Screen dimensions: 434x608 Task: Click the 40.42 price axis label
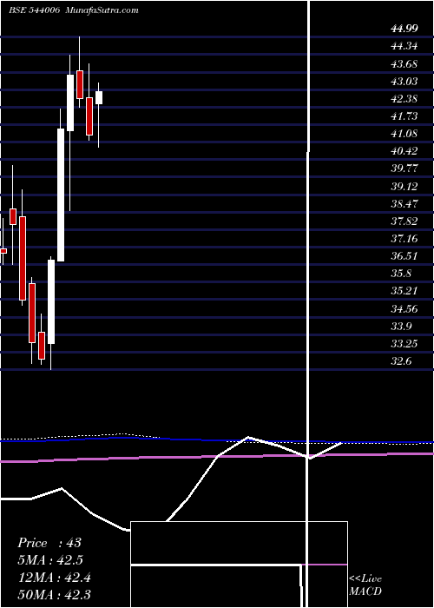404,151
